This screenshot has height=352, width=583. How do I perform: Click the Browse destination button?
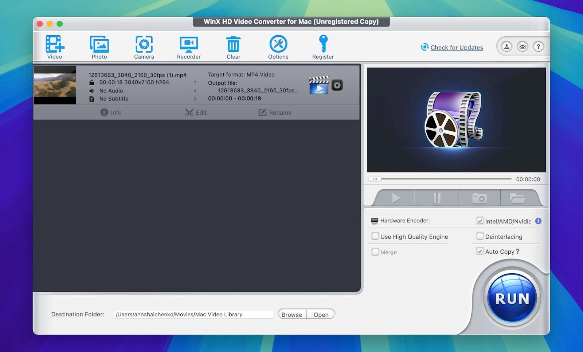click(291, 315)
